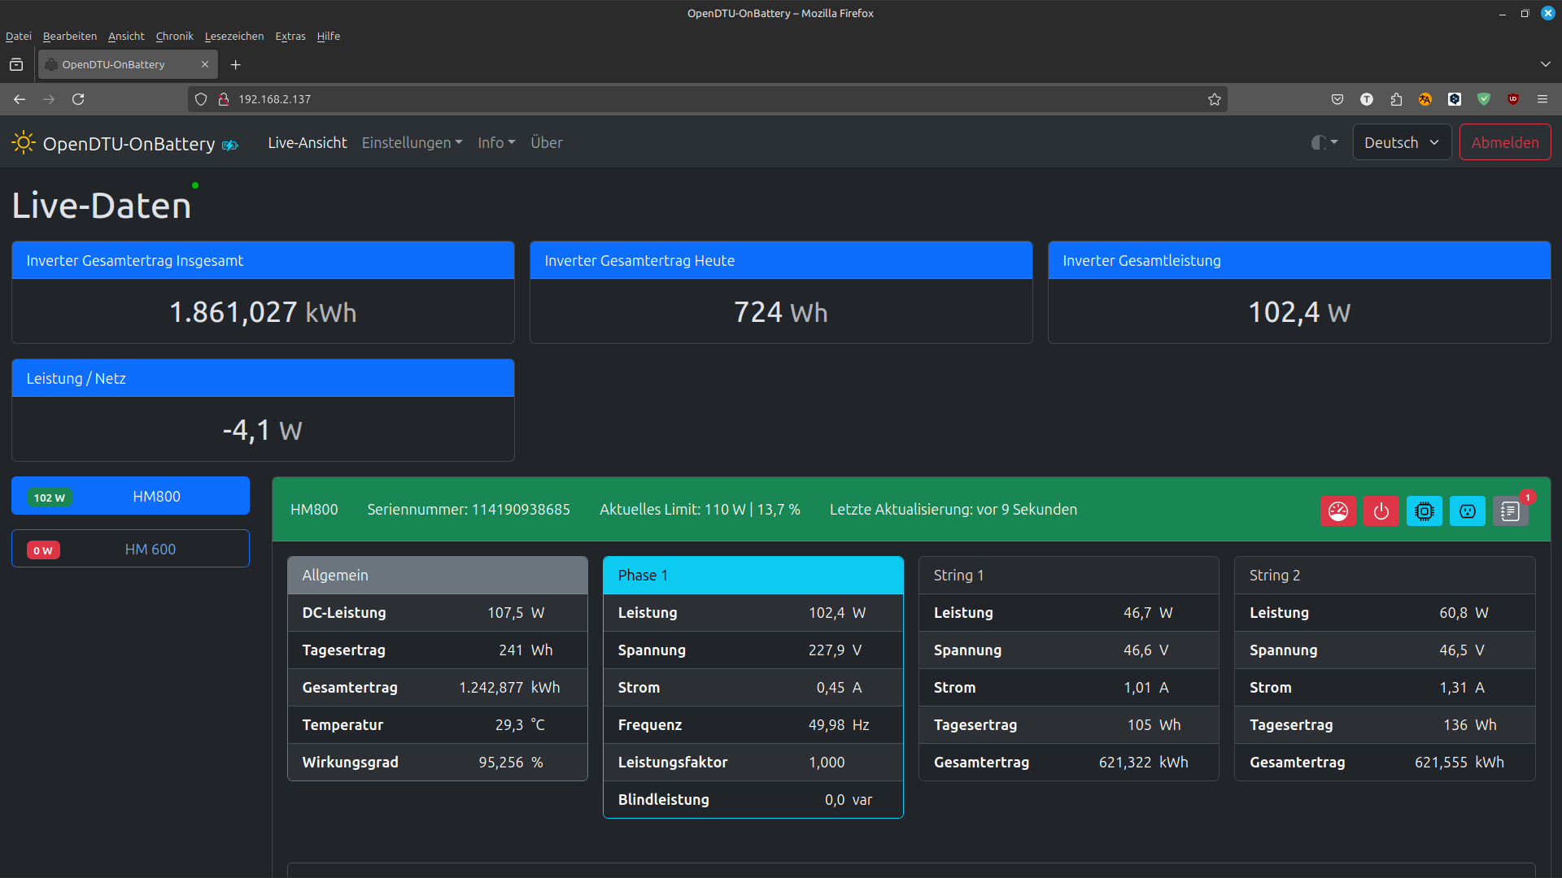Open the grid profile outlet icon
Screen dimensions: 1562x878
pos(1468,511)
